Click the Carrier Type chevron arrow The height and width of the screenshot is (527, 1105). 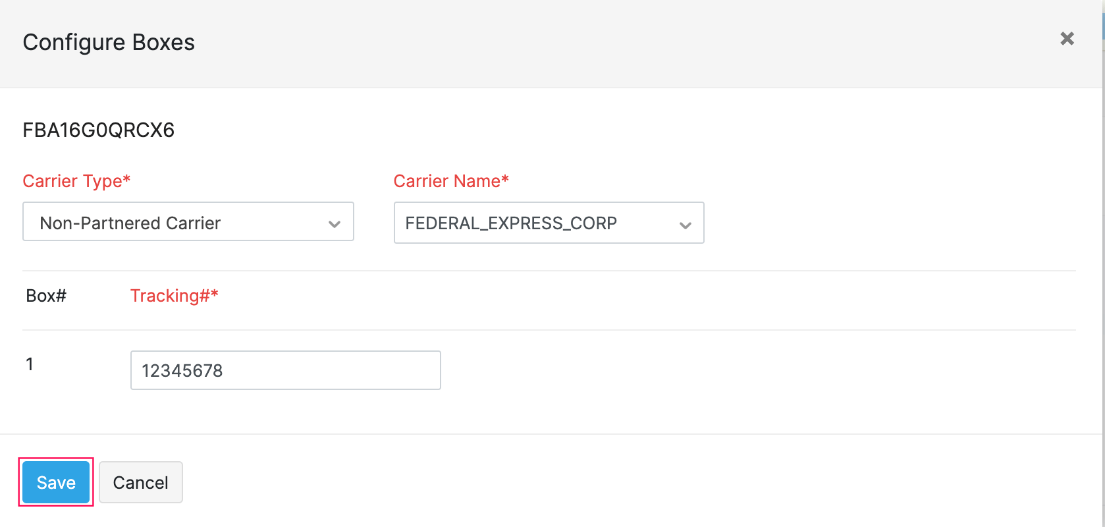335,224
